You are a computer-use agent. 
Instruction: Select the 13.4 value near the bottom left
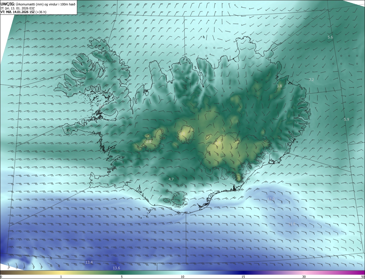pos(89,262)
